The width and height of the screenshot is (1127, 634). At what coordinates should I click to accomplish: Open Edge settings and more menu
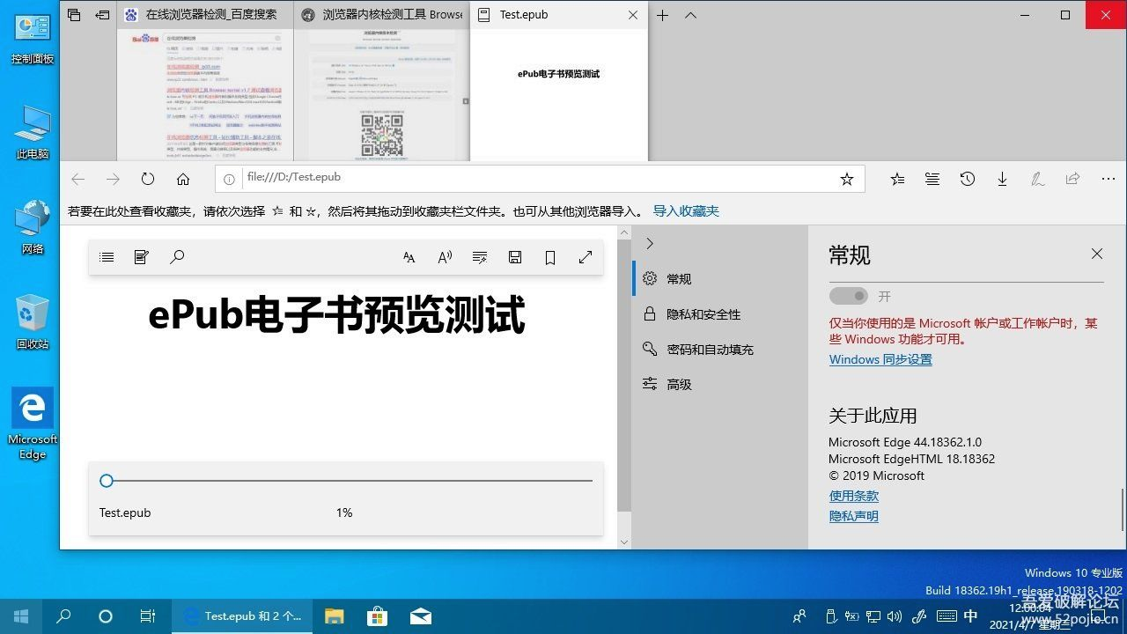[1109, 179]
